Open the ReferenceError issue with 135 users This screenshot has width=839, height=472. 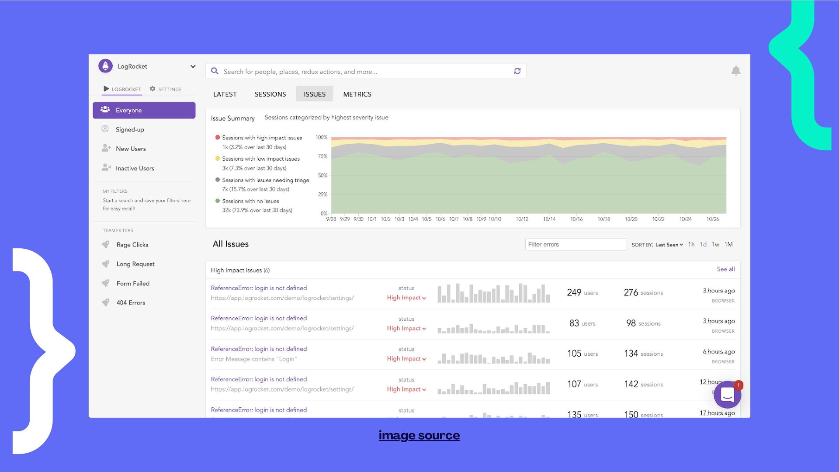point(259,410)
